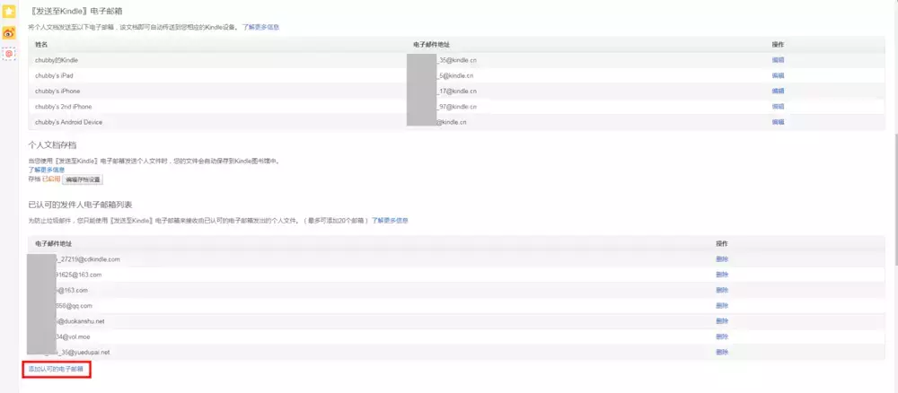Click the yellow star share icon in sidebar
This screenshot has height=393, width=898.
pyautogui.click(x=9, y=12)
